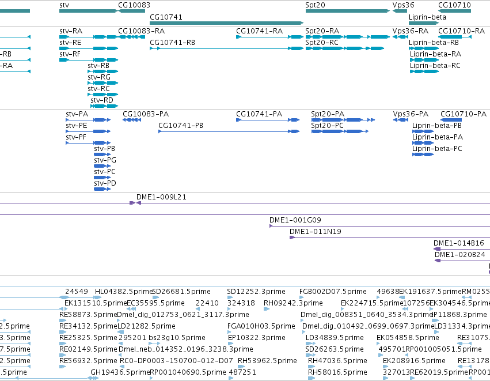The width and height of the screenshot is (490, 381).
Task: Select EST RC0-DP0003-150700-012-D07
Action: coord(121,367)
